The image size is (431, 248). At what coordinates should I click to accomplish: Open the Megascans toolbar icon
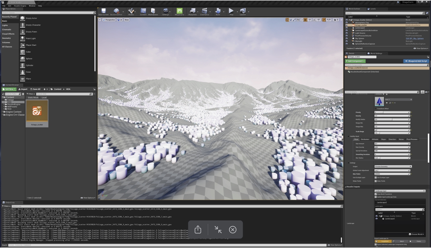coord(179,11)
